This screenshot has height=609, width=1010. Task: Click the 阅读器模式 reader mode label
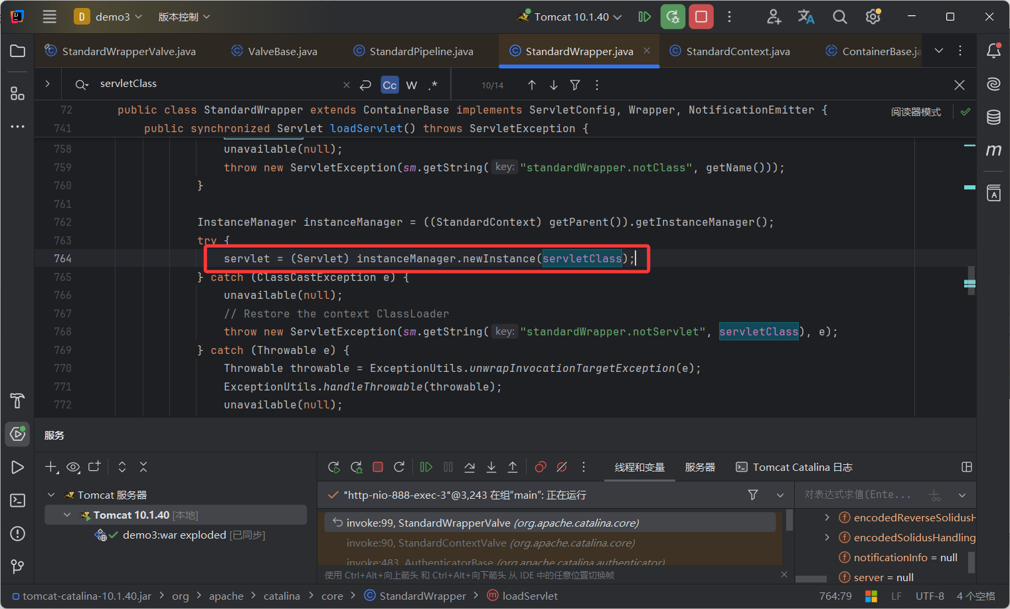click(x=916, y=112)
